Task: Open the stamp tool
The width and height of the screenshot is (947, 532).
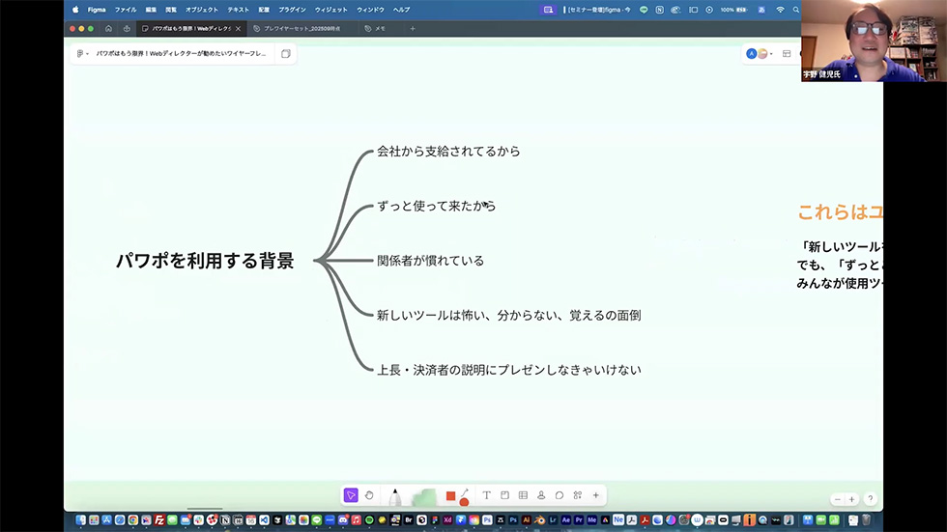Action: pos(541,495)
